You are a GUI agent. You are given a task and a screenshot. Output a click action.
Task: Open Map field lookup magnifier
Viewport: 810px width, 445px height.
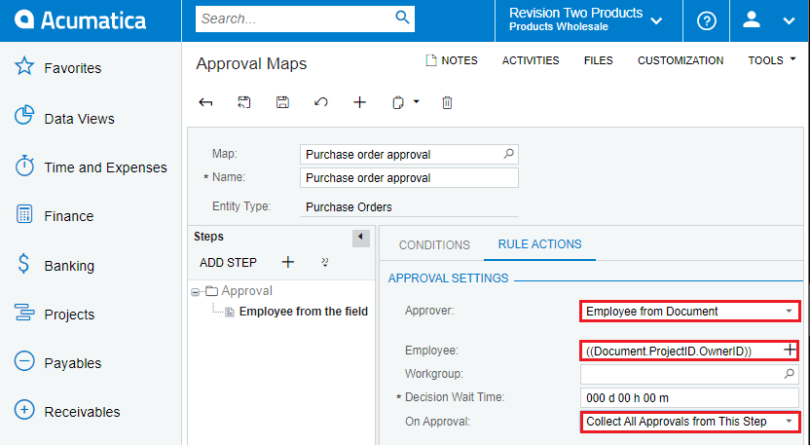[x=509, y=154]
